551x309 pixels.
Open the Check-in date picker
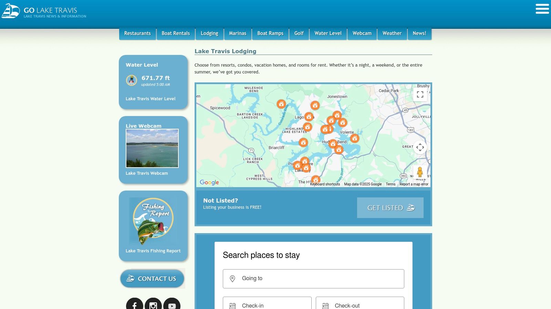tap(267, 305)
